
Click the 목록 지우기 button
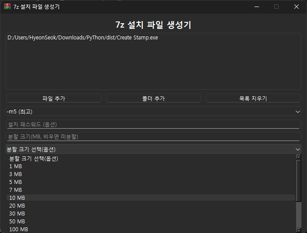pos(253,98)
